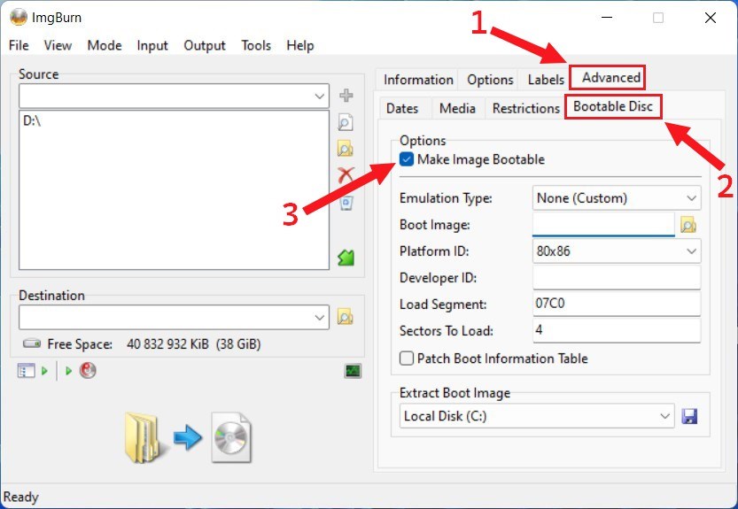Save extracted boot image floppy icon
Screen dimensions: 738x509
pyautogui.click(x=689, y=416)
